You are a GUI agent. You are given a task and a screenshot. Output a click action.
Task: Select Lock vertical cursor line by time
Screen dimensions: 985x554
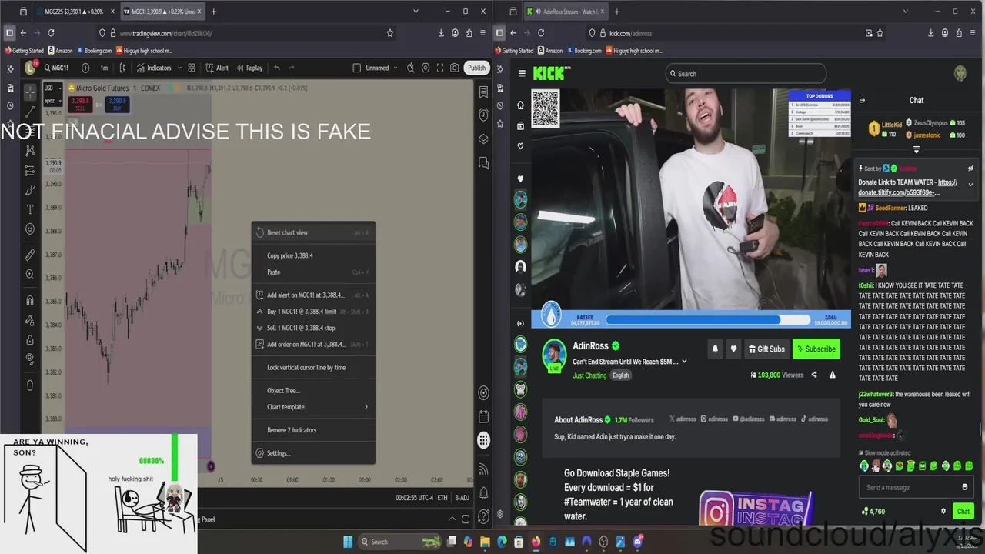click(x=313, y=367)
